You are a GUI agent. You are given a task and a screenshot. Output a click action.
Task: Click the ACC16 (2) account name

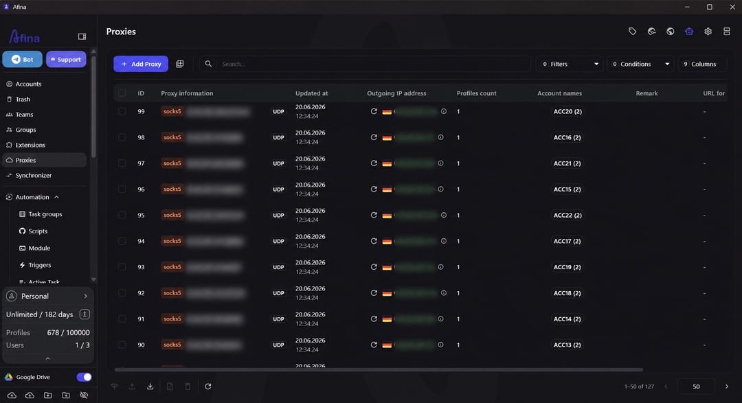567,137
